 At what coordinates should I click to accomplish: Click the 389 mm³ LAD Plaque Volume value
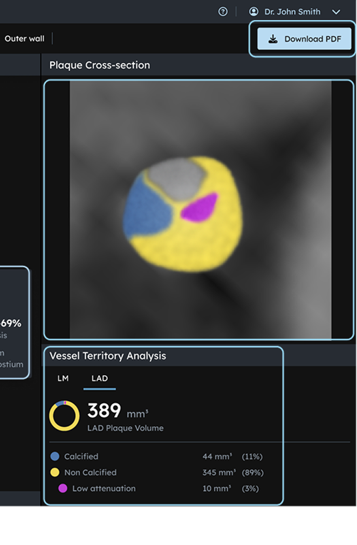pos(118,411)
